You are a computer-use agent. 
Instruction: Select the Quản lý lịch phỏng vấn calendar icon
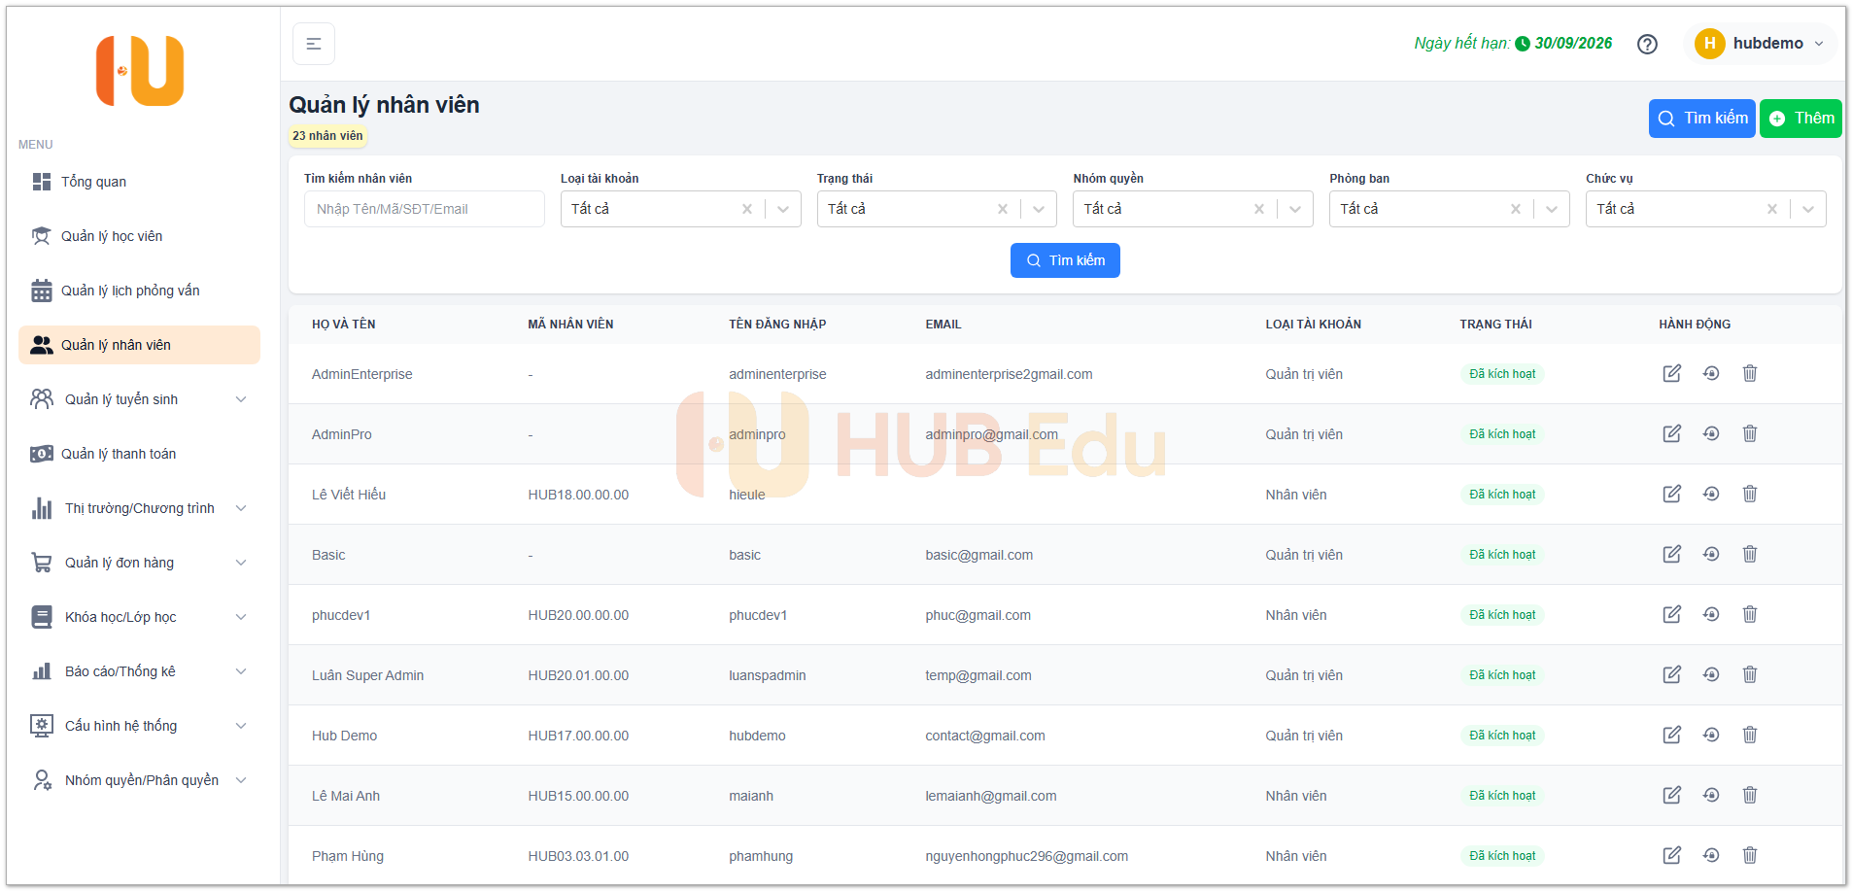pyautogui.click(x=40, y=290)
